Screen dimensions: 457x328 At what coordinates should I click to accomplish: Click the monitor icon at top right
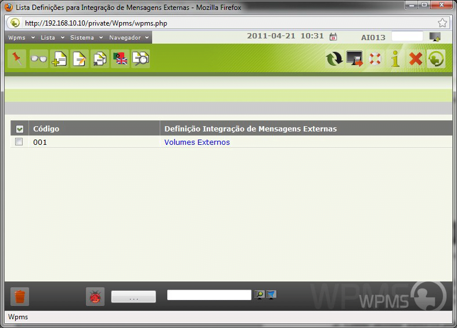coord(435,37)
